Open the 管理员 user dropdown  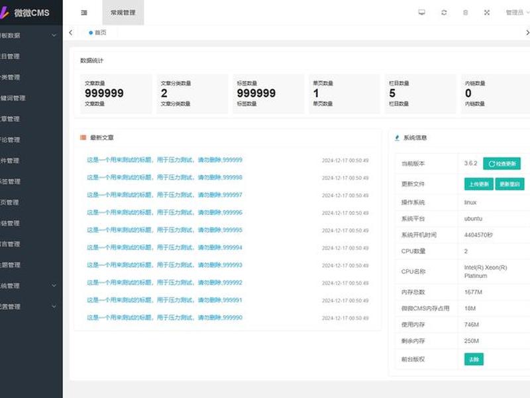coord(517,13)
